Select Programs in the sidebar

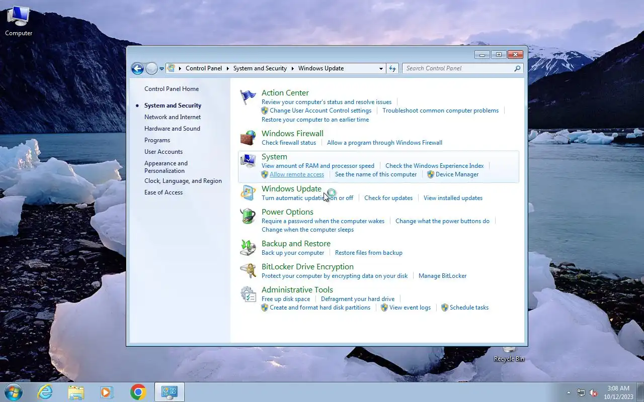tap(157, 140)
